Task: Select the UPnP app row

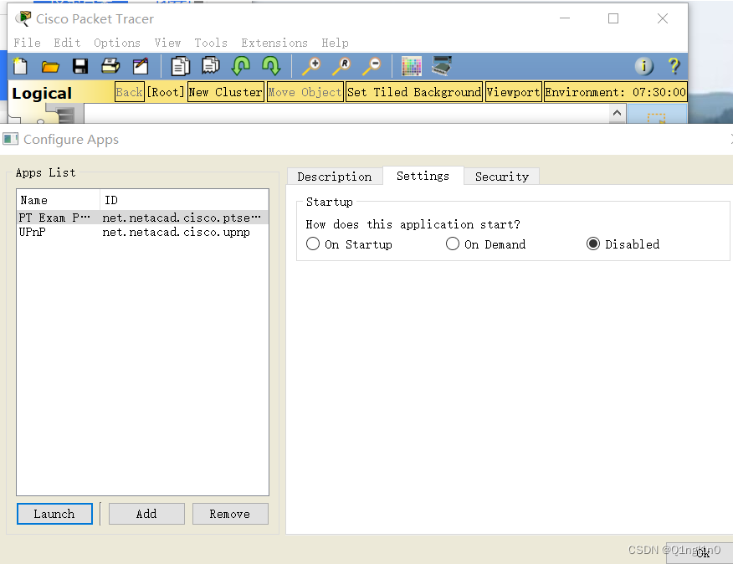Action: coord(142,232)
